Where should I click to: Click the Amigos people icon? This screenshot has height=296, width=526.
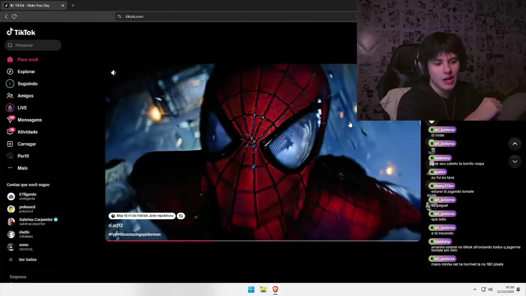pyautogui.click(x=10, y=96)
